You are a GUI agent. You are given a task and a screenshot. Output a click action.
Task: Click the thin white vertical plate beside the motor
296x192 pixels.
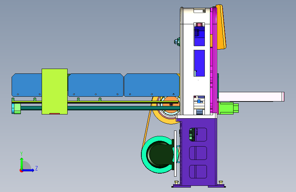[175, 153]
